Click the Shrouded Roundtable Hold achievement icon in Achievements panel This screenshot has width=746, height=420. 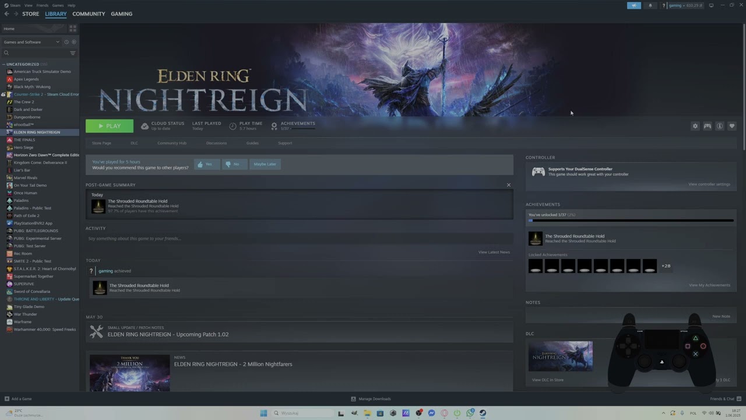(x=535, y=239)
